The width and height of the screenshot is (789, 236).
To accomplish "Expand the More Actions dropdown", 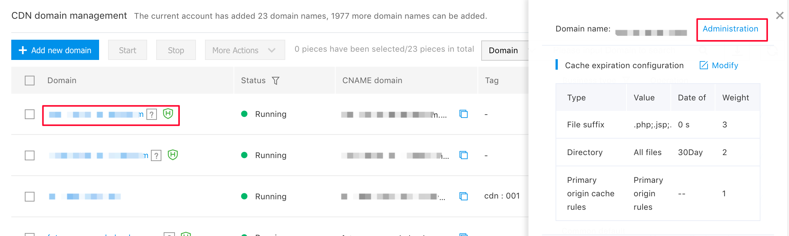I will pos(245,50).
